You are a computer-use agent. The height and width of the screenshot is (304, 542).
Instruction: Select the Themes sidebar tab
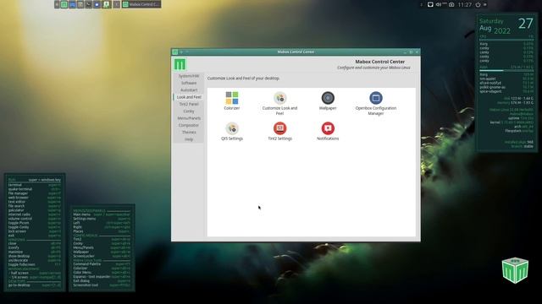pyautogui.click(x=189, y=133)
